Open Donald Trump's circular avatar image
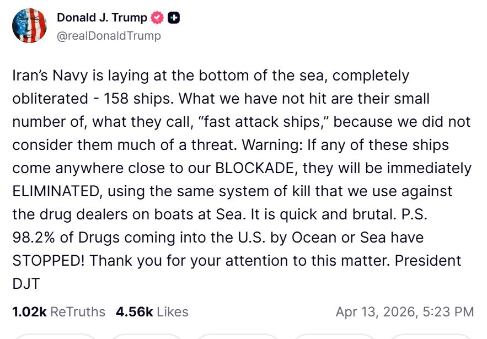 pos(30,26)
